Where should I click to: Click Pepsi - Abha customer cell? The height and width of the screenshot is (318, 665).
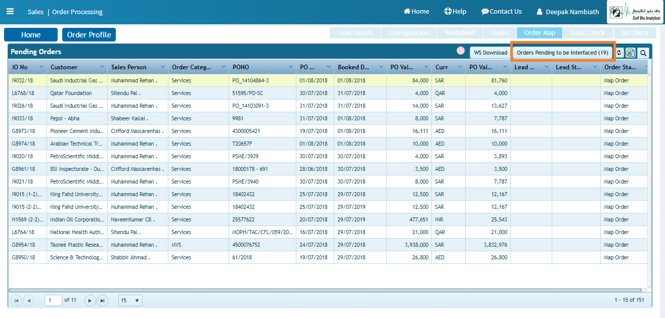[x=77, y=118]
